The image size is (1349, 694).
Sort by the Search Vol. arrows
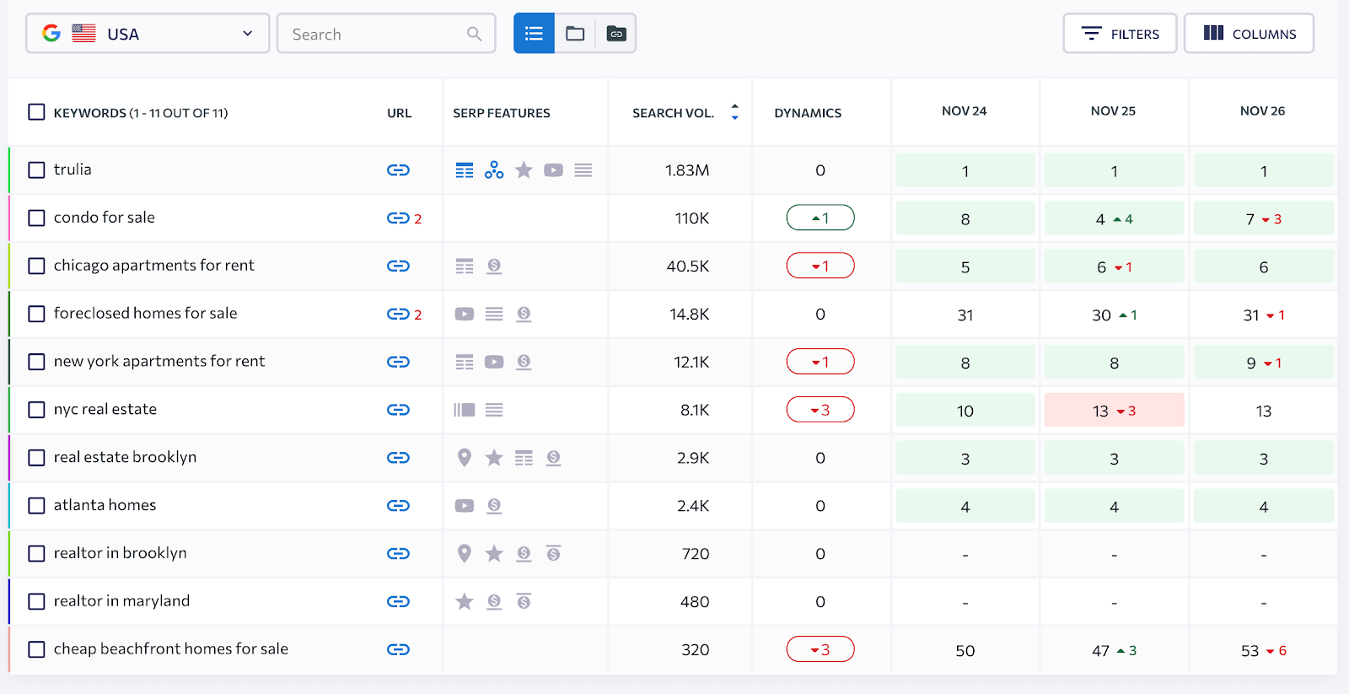click(x=735, y=112)
